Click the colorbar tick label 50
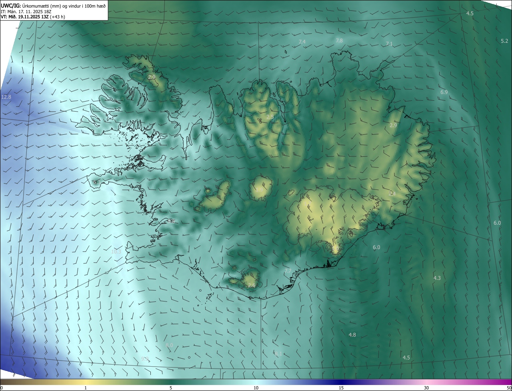 click(509, 388)
